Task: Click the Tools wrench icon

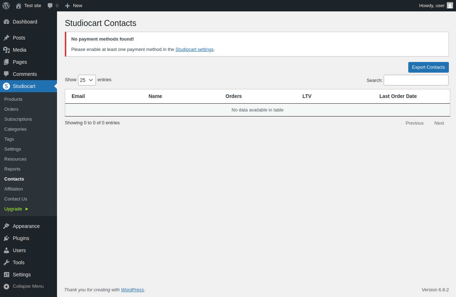Action: pos(6,262)
